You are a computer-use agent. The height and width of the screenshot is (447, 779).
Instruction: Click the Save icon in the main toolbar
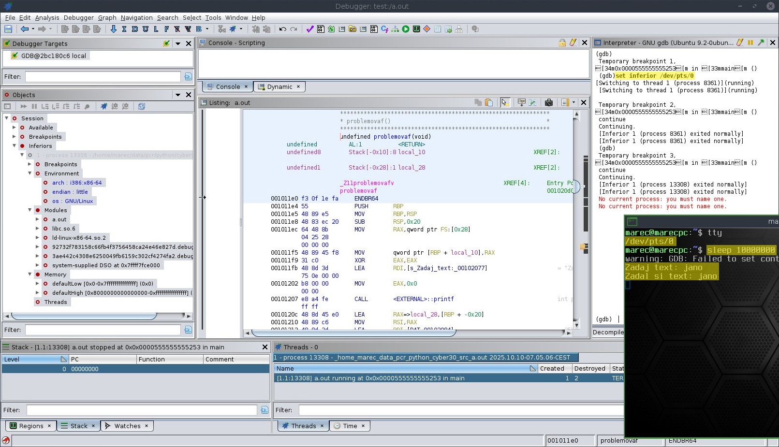click(8, 29)
